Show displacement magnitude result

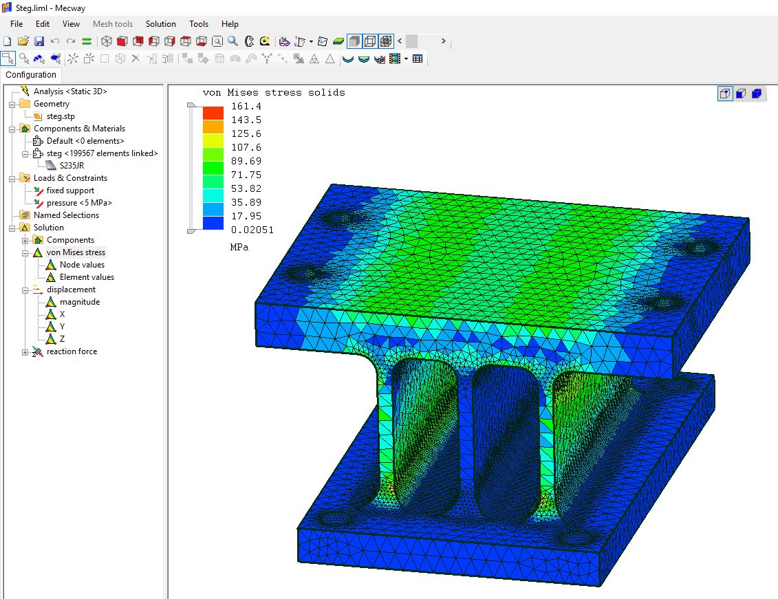pyautogui.click(x=79, y=302)
